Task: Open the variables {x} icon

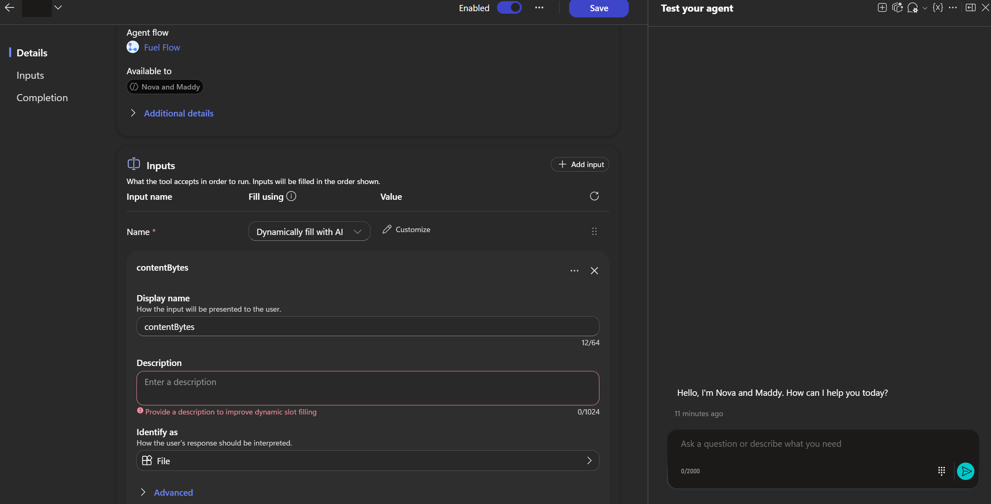Action: pyautogui.click(x=937, y=7)
